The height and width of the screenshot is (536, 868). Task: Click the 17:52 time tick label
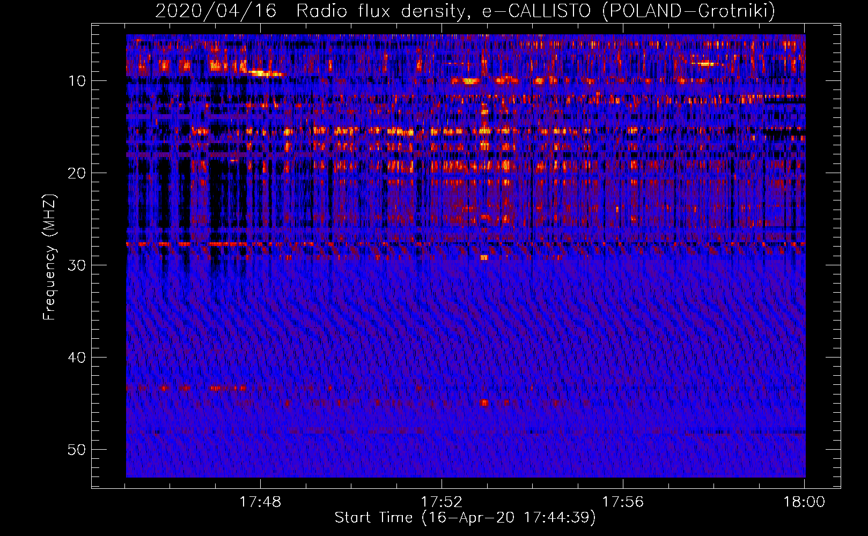[442, 502]
